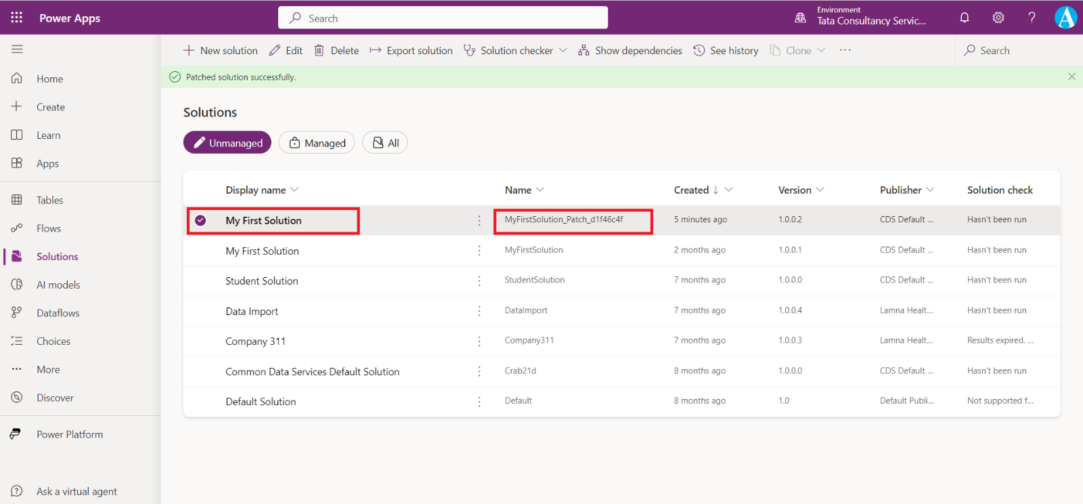The height and width of the screenshot is (504, 1083).
Task: Go to Flows in the sidebar
Action: [49, 229]
